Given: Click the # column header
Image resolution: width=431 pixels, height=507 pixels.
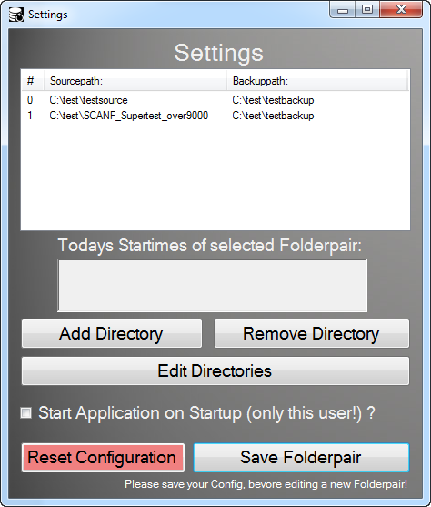Looking at the screenshot, I should (x=33, y=81).
